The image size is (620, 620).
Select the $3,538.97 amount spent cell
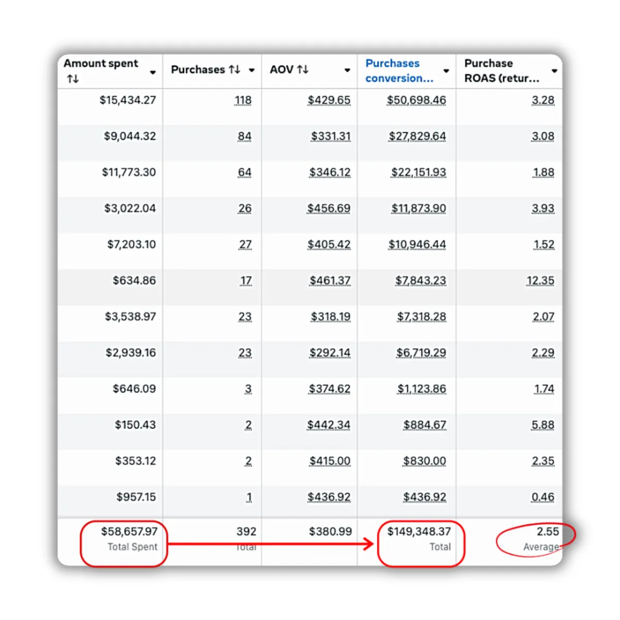(x=130, y=317)
